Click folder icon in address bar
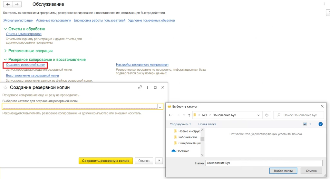Screen dimensions: 330x179 (195, 115)
